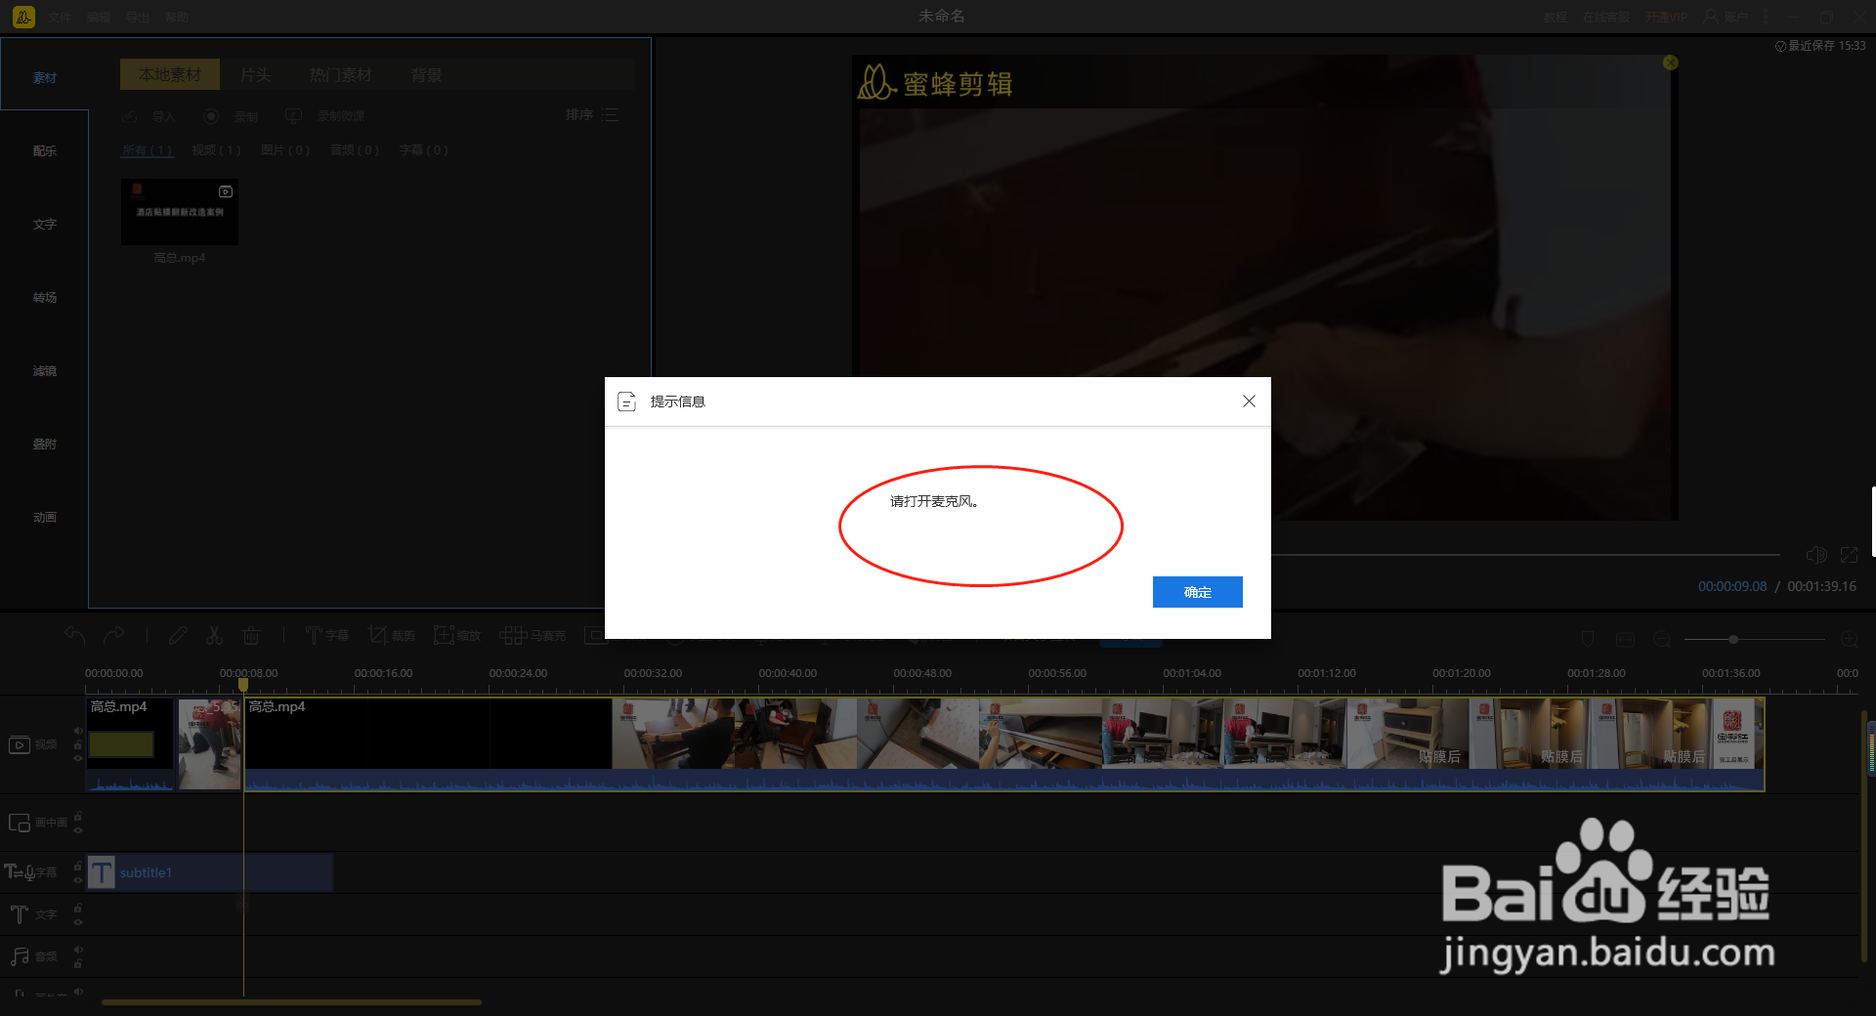Undo the last edit in timeline toolbar
The width and height of the screenshot is (1876, 1016).
75,635
